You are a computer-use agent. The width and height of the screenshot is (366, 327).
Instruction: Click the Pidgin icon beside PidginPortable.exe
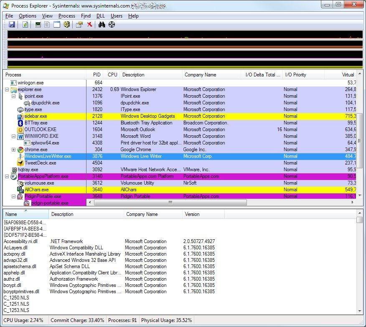coord(20,197)
